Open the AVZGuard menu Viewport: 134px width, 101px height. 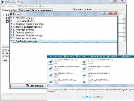click(x=22, y=6)
